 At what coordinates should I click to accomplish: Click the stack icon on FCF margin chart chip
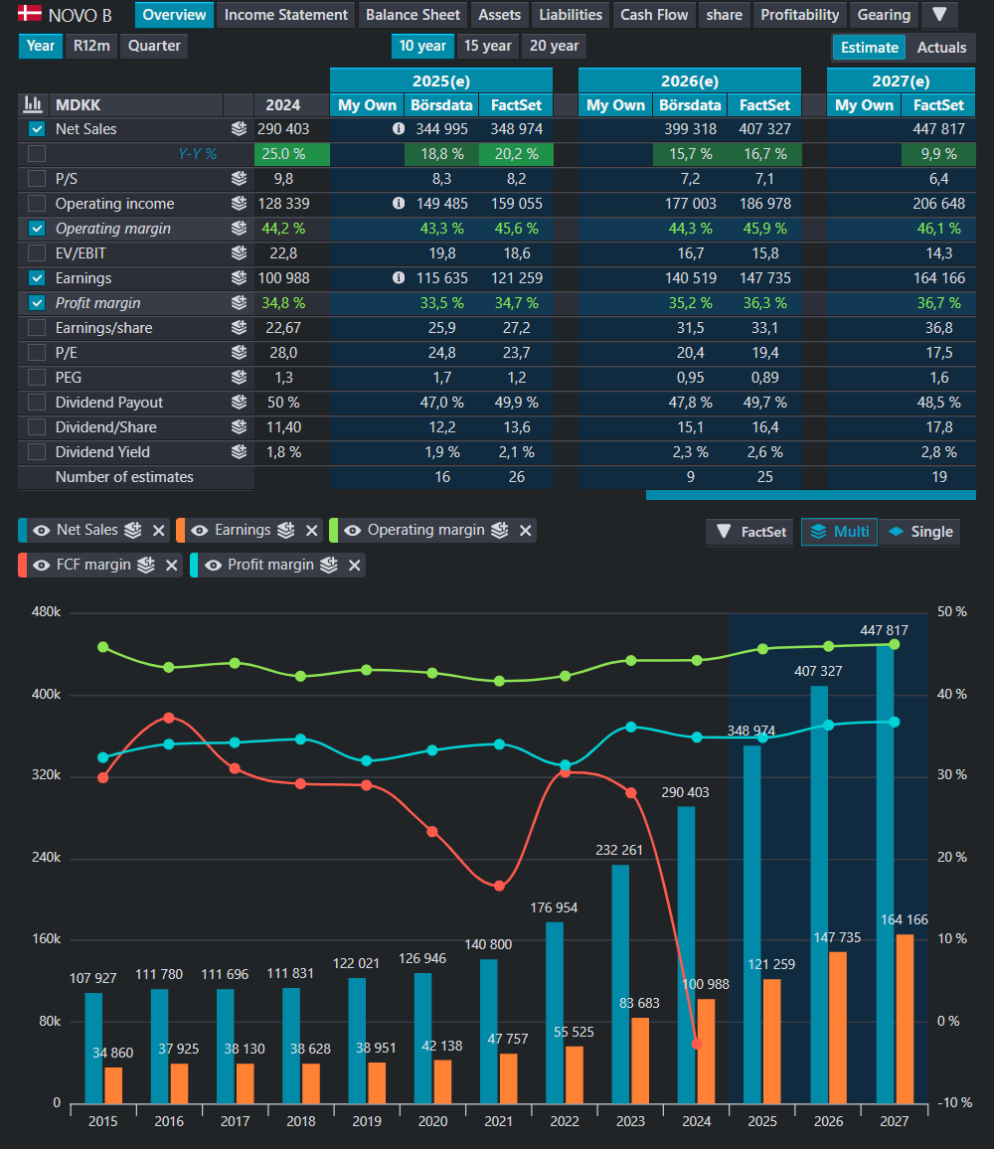point(146,565)
